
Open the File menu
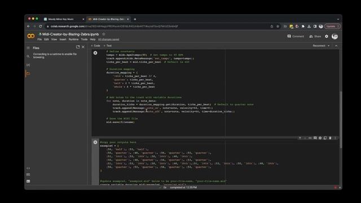(x=39, y=39)
